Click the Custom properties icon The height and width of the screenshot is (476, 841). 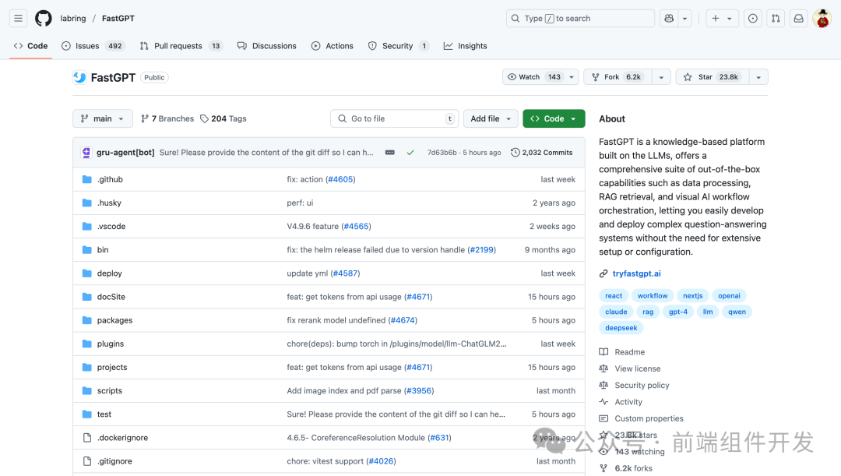coord(603,418)
